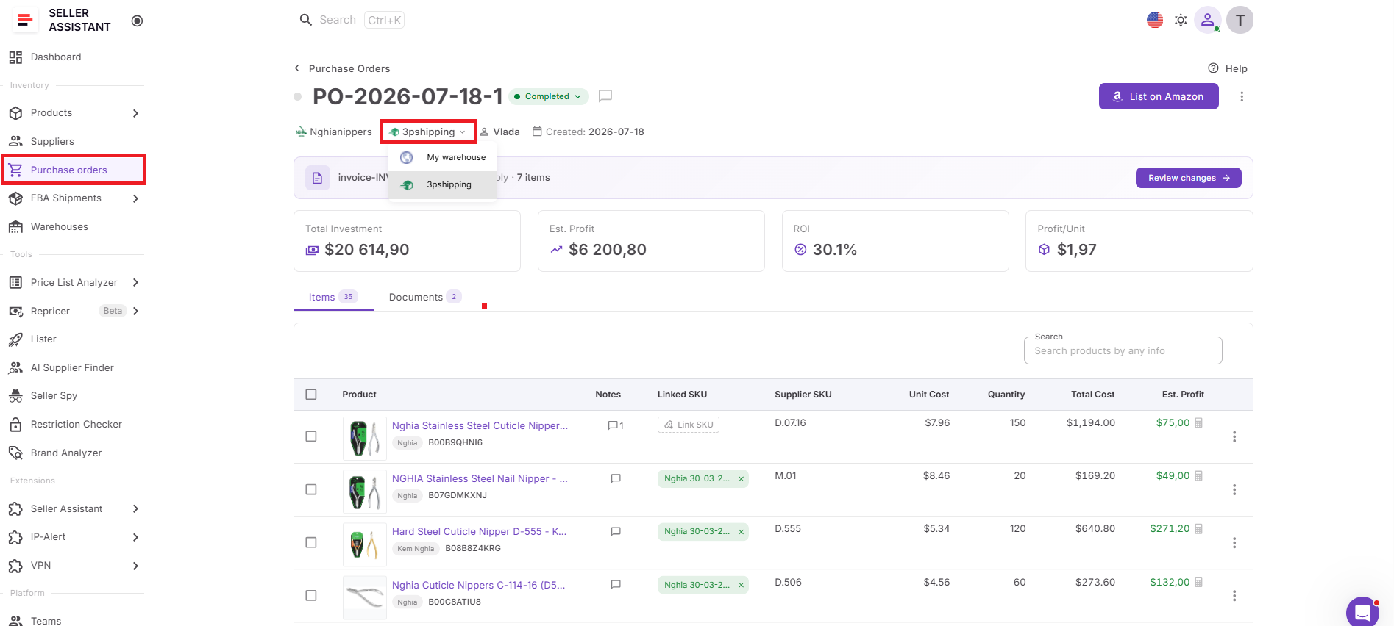This screenshot has height=626, width=1394.
Task: Click the search products input field
Action: (1123, 350)
